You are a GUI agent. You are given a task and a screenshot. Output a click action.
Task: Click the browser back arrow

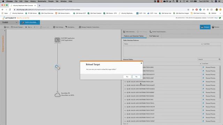point(2,10)
